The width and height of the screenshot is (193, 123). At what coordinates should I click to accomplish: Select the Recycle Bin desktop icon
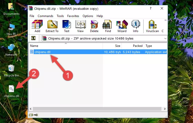pyautogui.click(x=12, y=71)
